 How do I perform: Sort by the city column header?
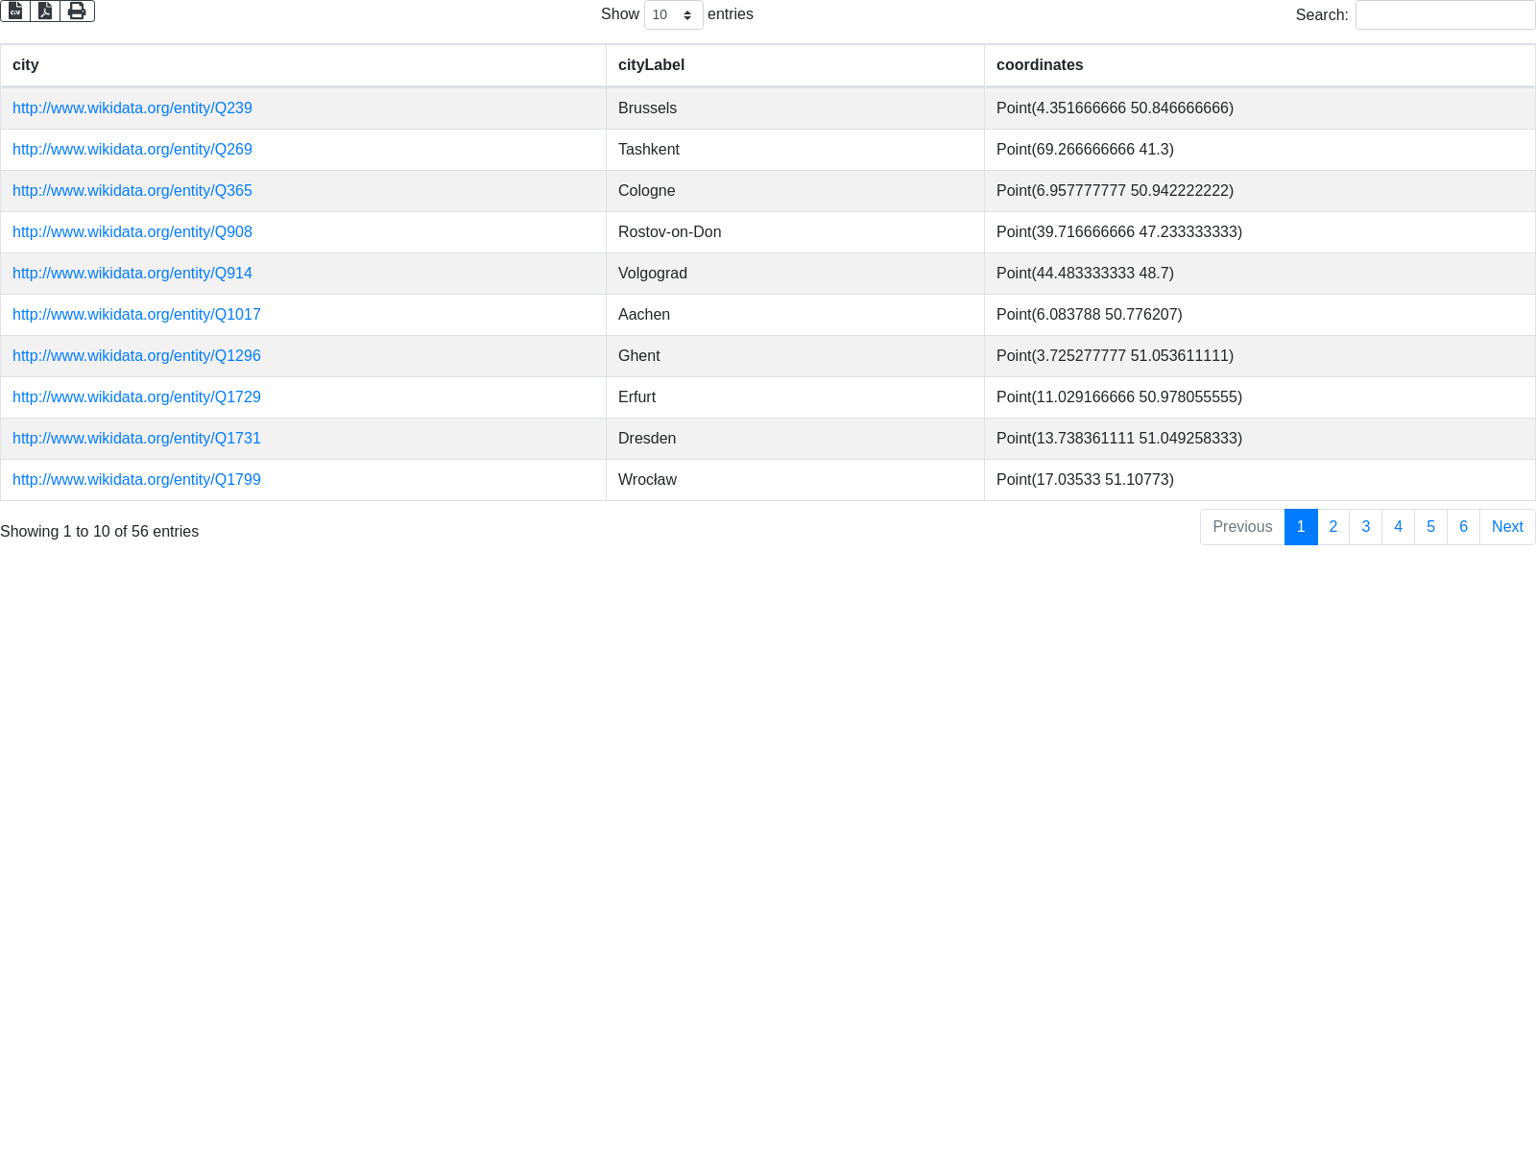(x=26, y=65)
